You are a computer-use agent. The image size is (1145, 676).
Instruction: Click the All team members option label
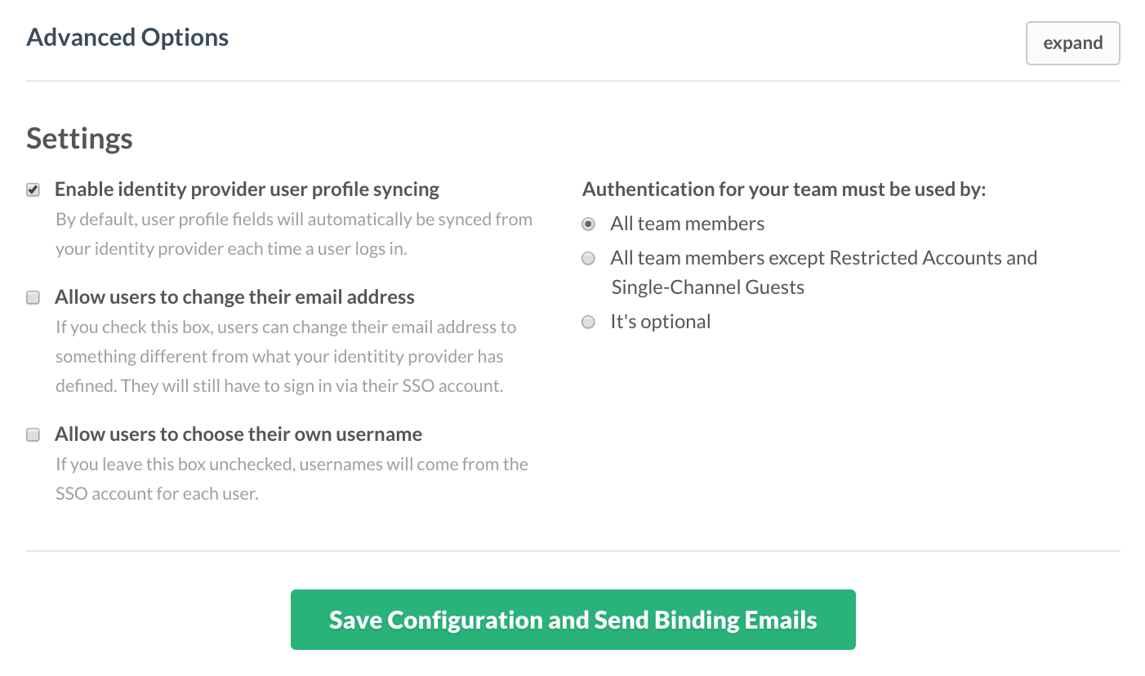[687, 224]
